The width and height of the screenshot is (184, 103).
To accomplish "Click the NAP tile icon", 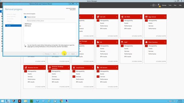I will (x=122, y=42).
